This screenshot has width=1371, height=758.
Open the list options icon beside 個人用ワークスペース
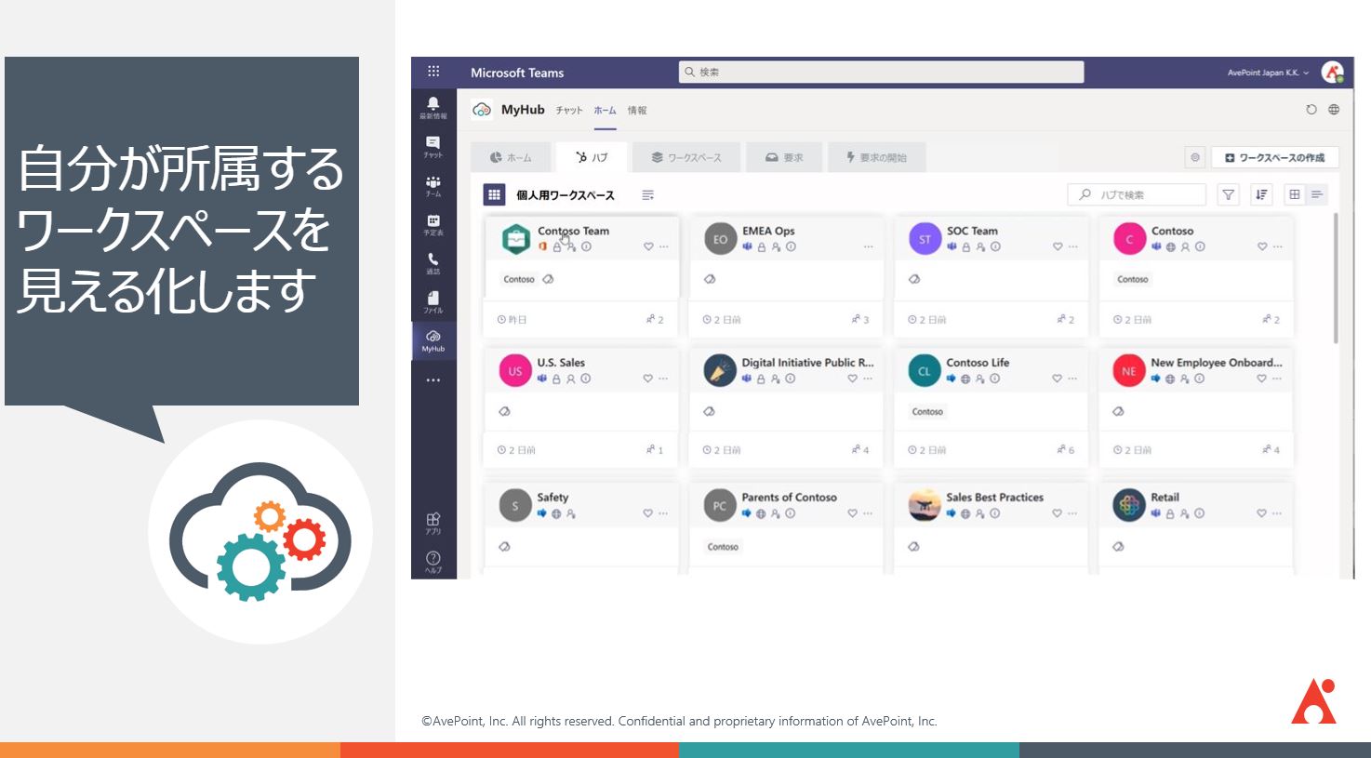coord(648,195)
